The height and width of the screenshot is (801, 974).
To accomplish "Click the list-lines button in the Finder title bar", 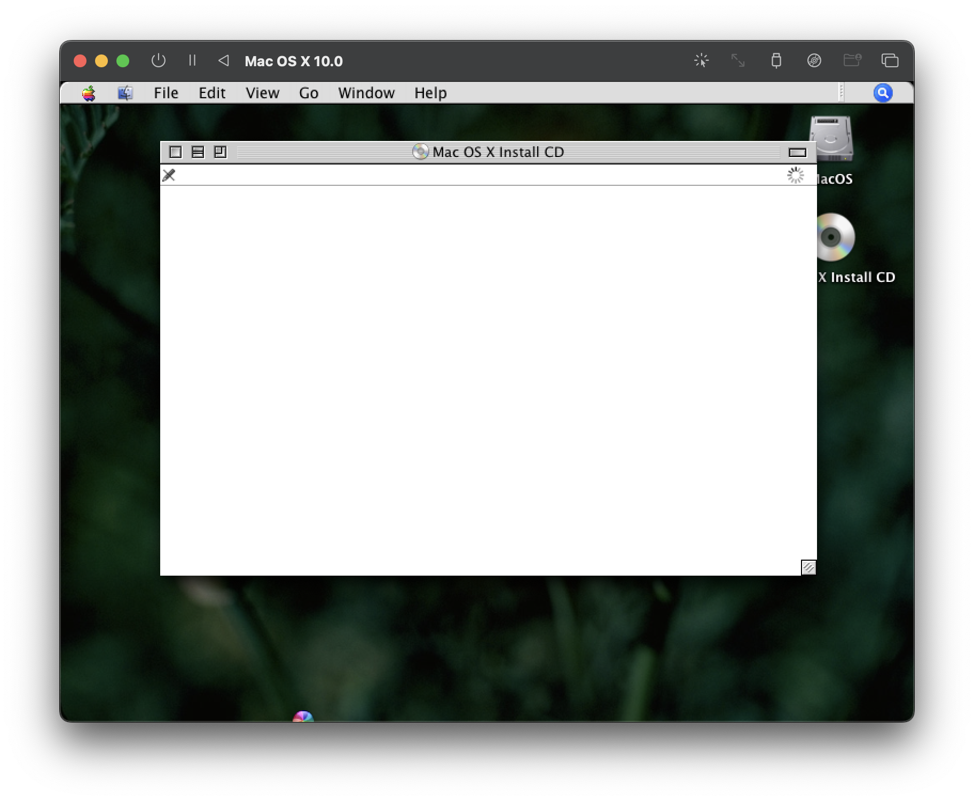I will pos(198,152).
